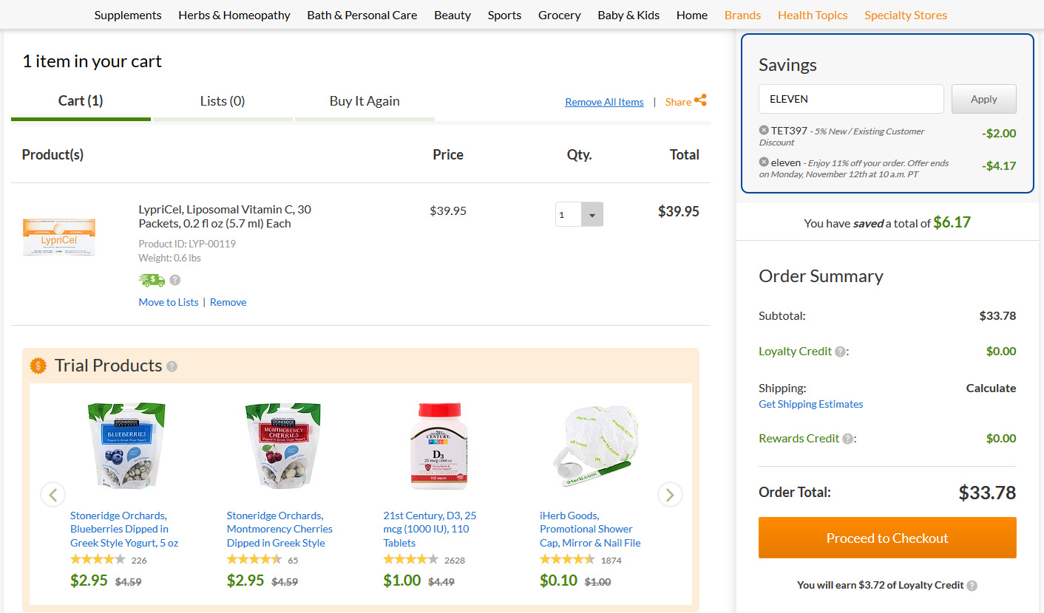Viewport: 1044px width, 613px height.
Task: Switch to the Lists (0) tab
Action: click(x=223, y=101)
